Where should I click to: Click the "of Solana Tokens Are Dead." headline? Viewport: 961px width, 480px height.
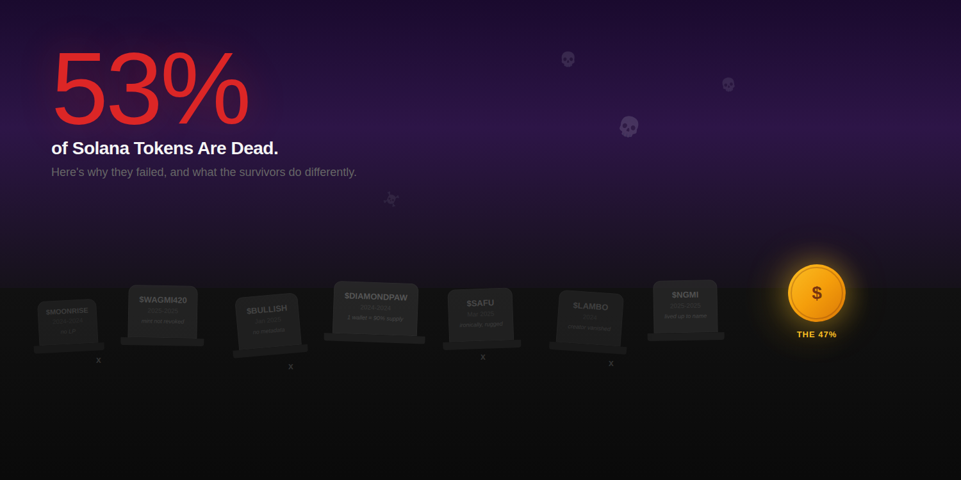165,148
